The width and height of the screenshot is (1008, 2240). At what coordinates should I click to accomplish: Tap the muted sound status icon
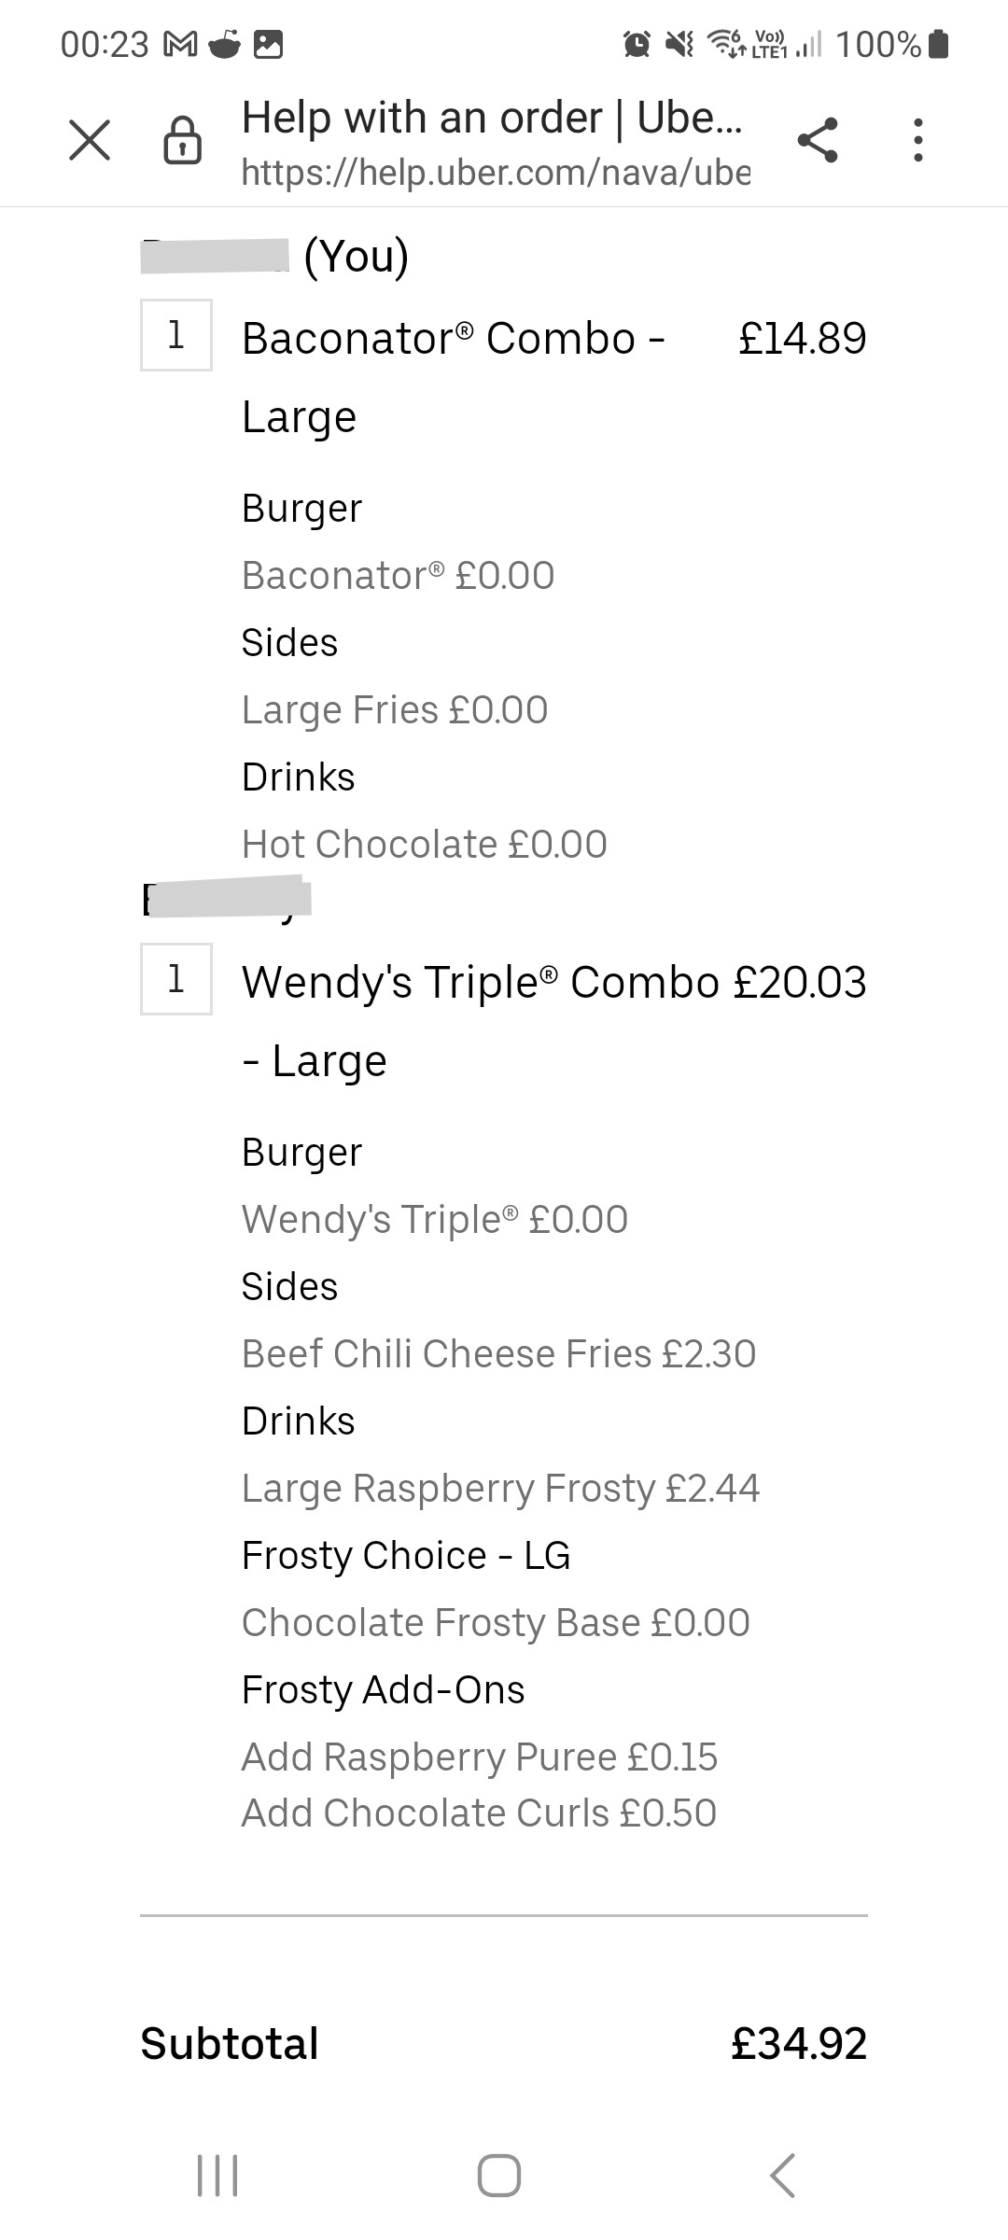(679, 44)
